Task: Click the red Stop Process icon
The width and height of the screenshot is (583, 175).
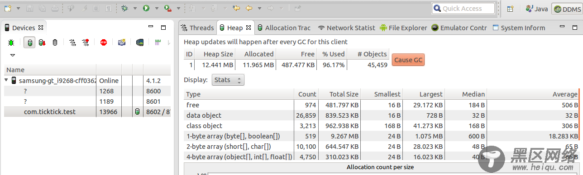Action: click(x=103, y=42)
